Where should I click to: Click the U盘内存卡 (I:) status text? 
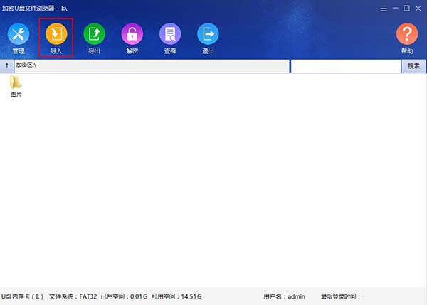(22, 296)
